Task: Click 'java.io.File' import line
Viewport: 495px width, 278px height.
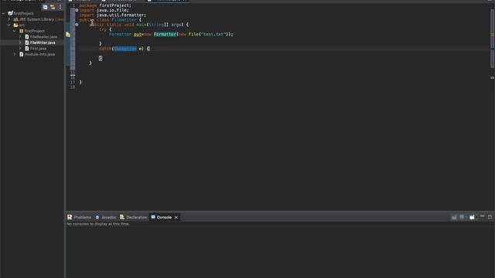Action: [x=104, y=10]
